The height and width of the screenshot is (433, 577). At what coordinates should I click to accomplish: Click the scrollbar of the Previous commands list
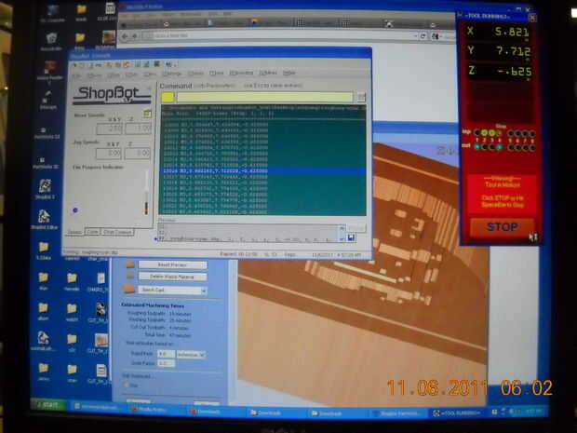342,234
